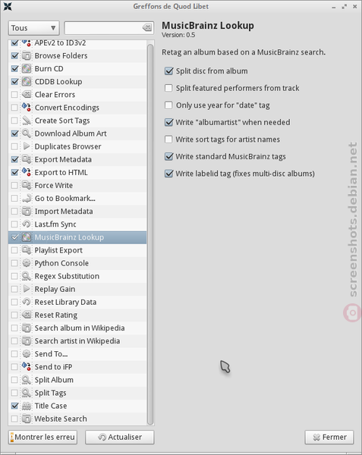Click the Replay Gain play icon
362x455 pixels.
point(27,289)
